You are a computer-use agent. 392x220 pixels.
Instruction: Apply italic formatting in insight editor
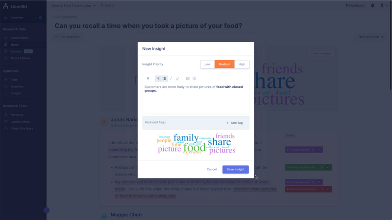171,79
